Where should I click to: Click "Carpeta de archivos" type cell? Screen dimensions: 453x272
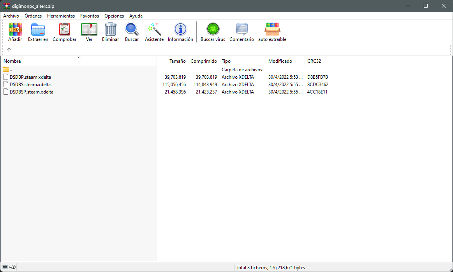242,70
